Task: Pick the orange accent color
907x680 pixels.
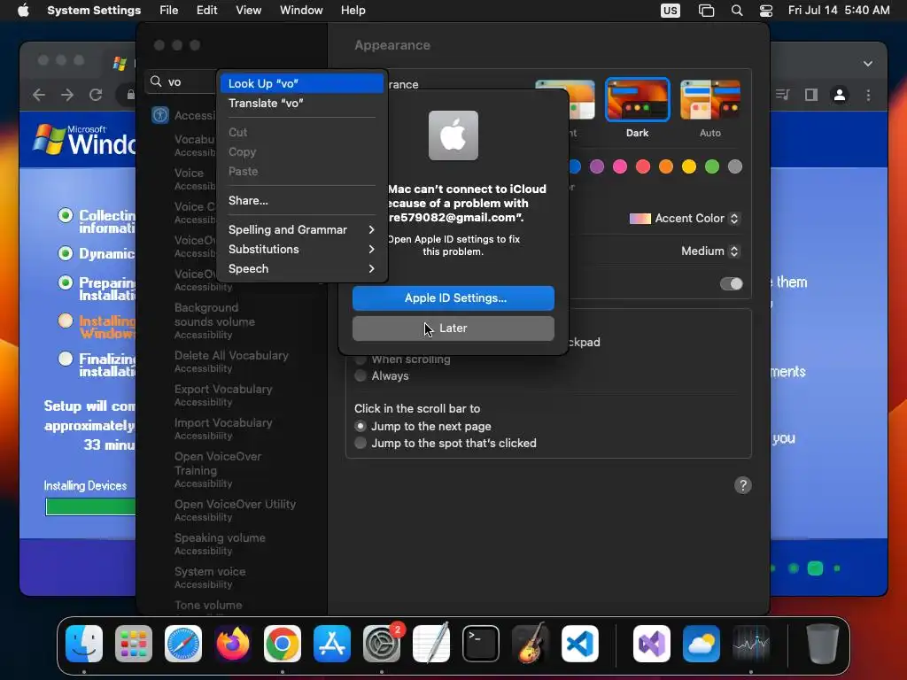Action: tap(666, 166)
